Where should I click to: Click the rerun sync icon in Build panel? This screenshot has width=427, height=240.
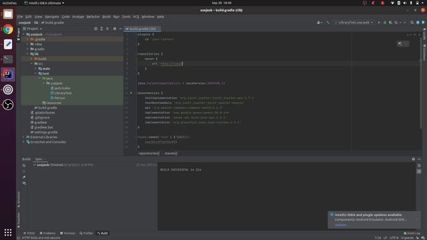pyautogui.click(x=24, y=165)
